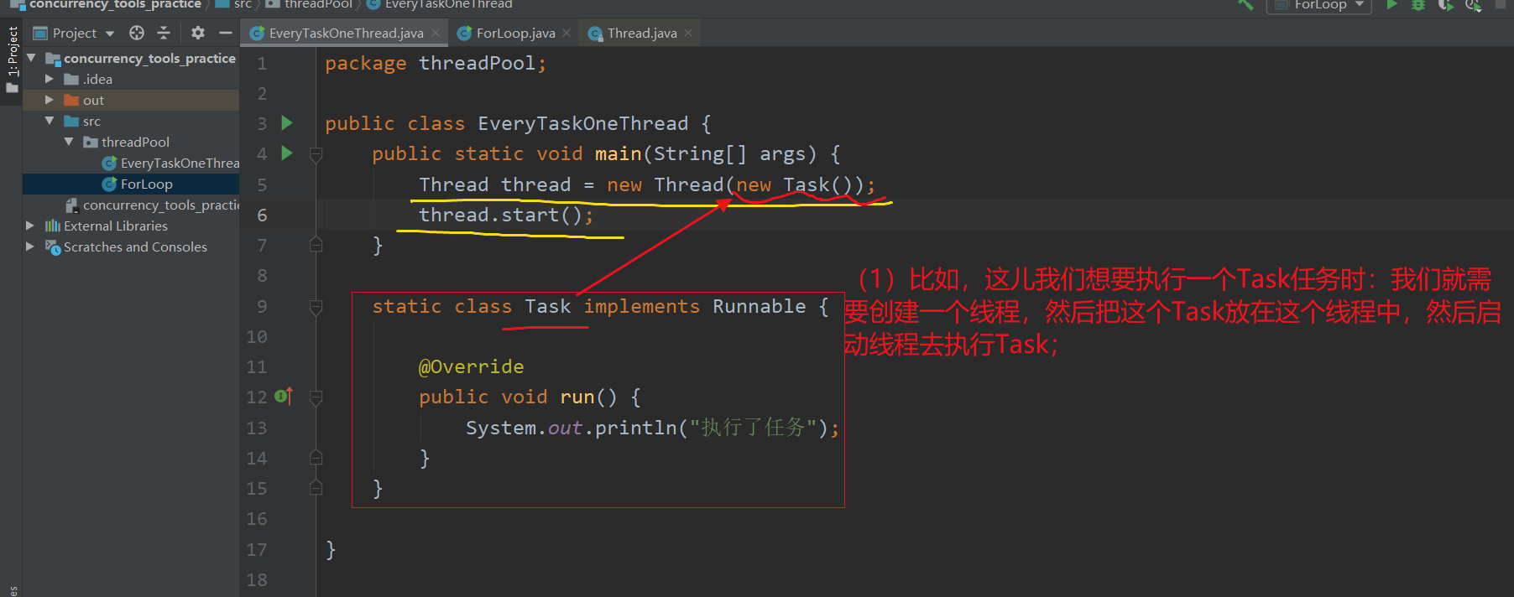Close the ForLoop.java tab

pyautogui.click(x=566, y=33)
